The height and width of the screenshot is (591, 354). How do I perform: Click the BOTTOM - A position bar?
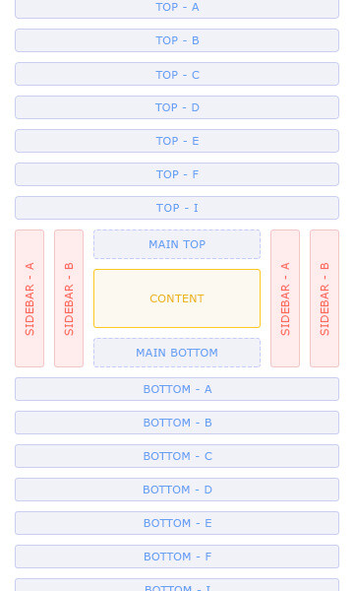pos(177,389)
